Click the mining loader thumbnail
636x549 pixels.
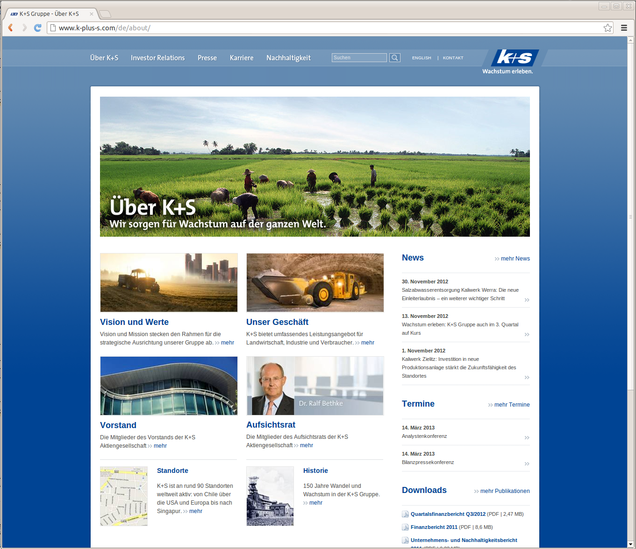pyautogui.click(x=315, y=282)
